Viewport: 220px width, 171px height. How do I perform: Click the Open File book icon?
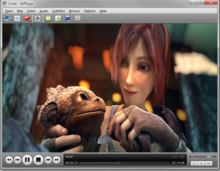pos(7,18)
